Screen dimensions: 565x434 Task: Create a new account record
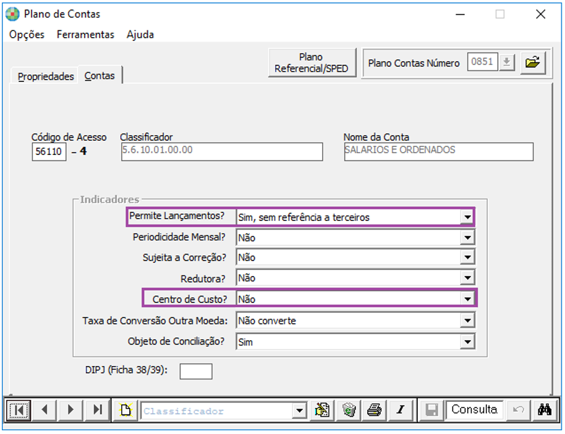(125, 410)
